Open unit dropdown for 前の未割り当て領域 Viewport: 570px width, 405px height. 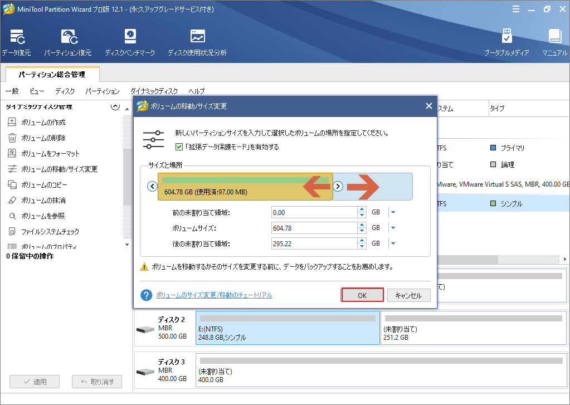392,212
